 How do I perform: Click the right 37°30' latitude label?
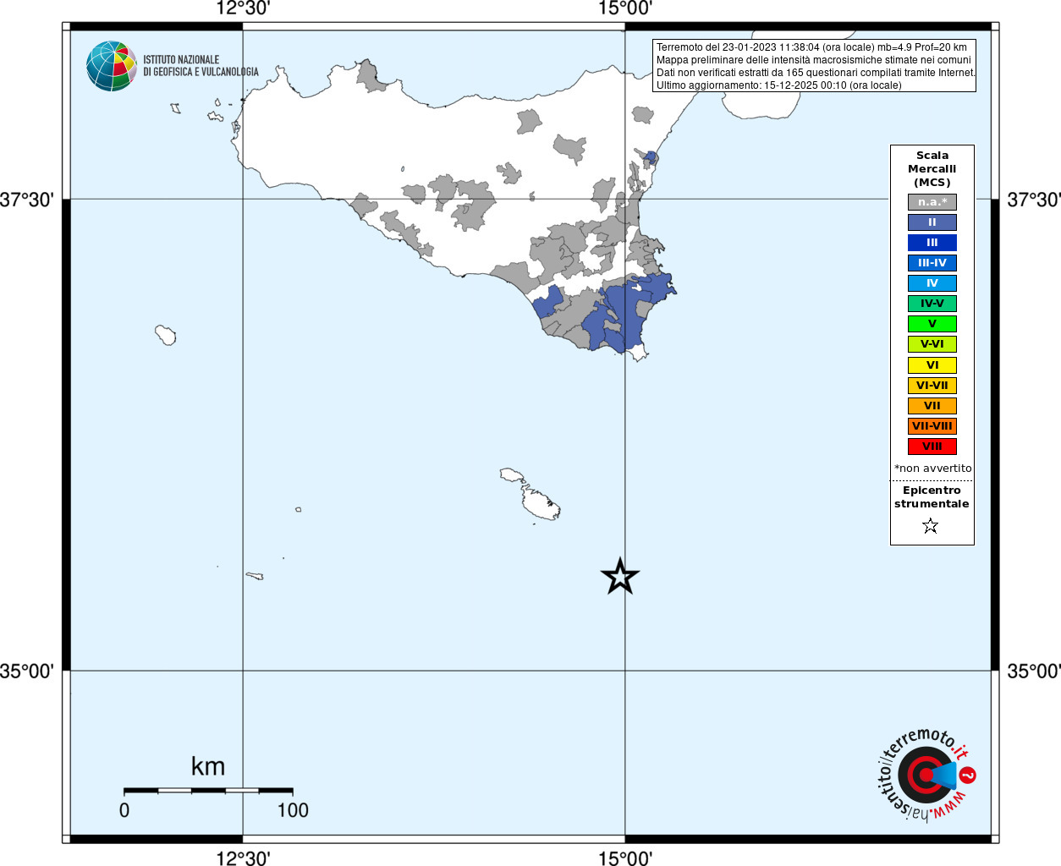tap(1034, 200)
